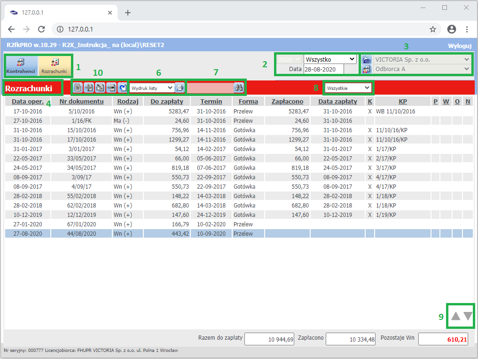Click the company building icon beside VICTORIA
The height and width of the screenshot is (359, 478).
pos(366,60)
